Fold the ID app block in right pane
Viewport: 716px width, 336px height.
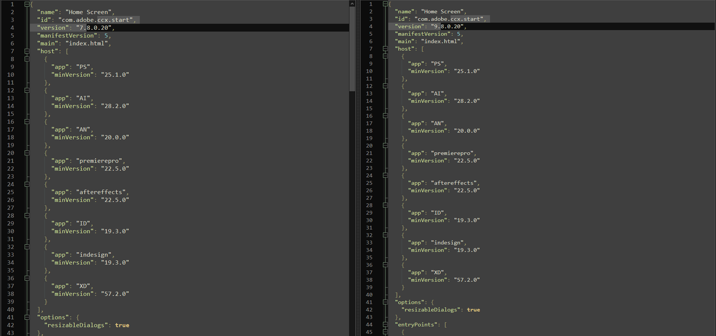(x=384, y=205)
